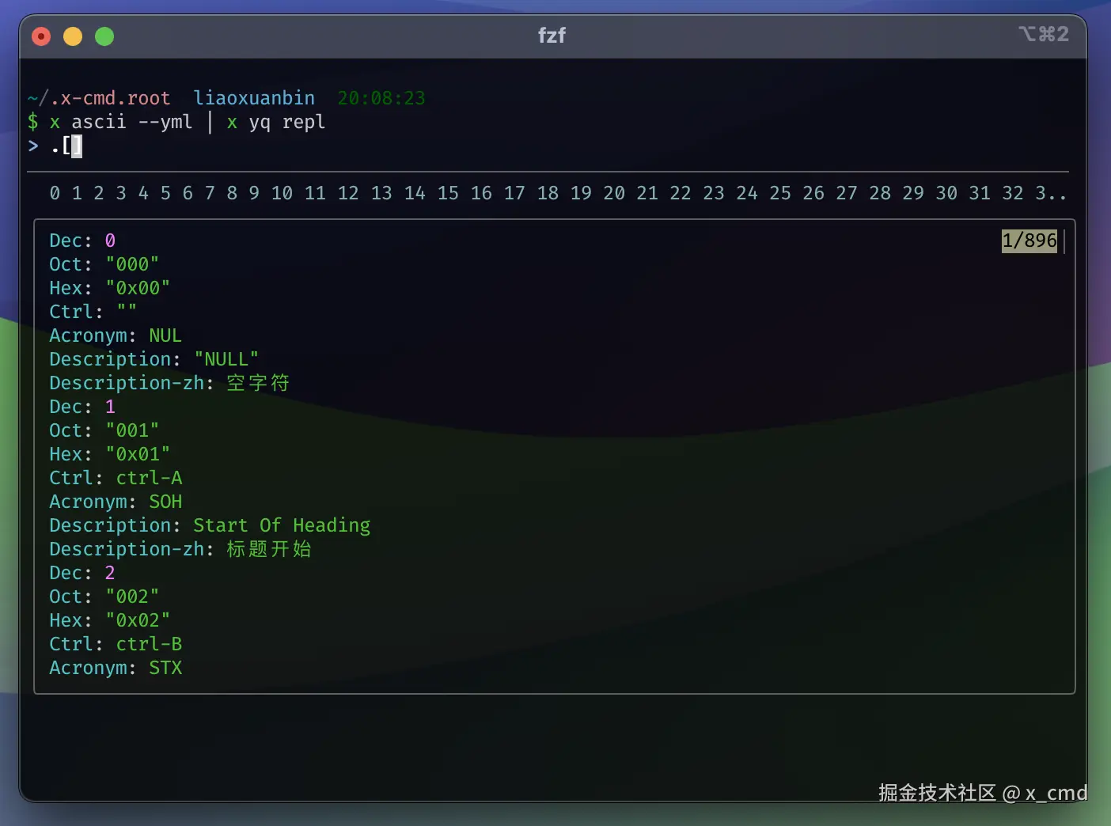Screen dimensions: 1111x826
Task: Click the command x ascii --yml
Action: (121, 122)
